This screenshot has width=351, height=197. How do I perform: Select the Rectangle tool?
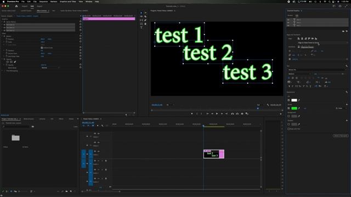coord(141,24)
